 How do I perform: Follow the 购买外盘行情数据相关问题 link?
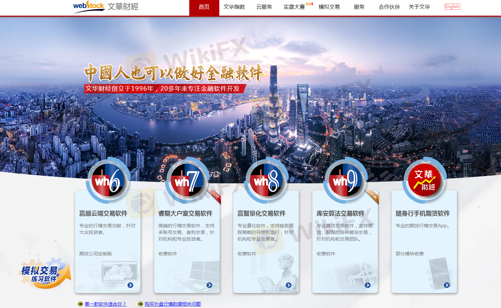click(173, 304)
